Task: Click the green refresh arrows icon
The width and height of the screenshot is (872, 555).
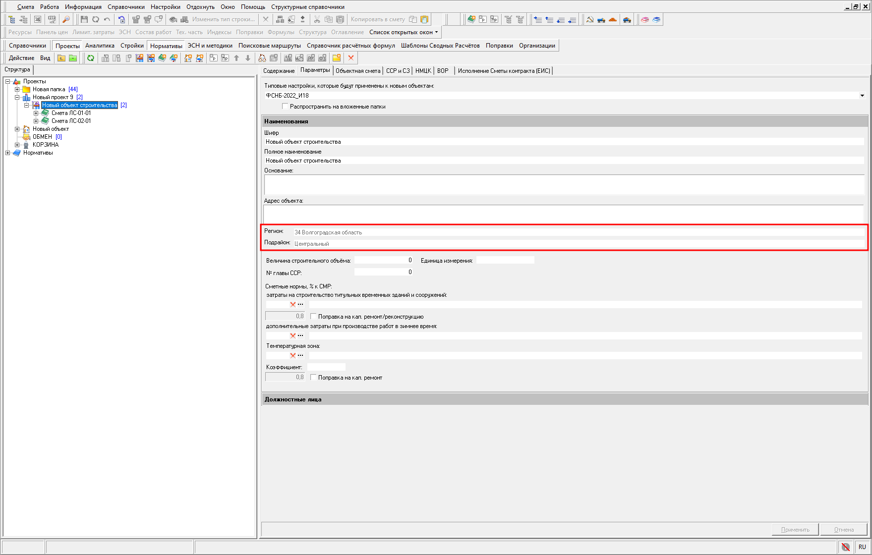Action: pos(91,58)
